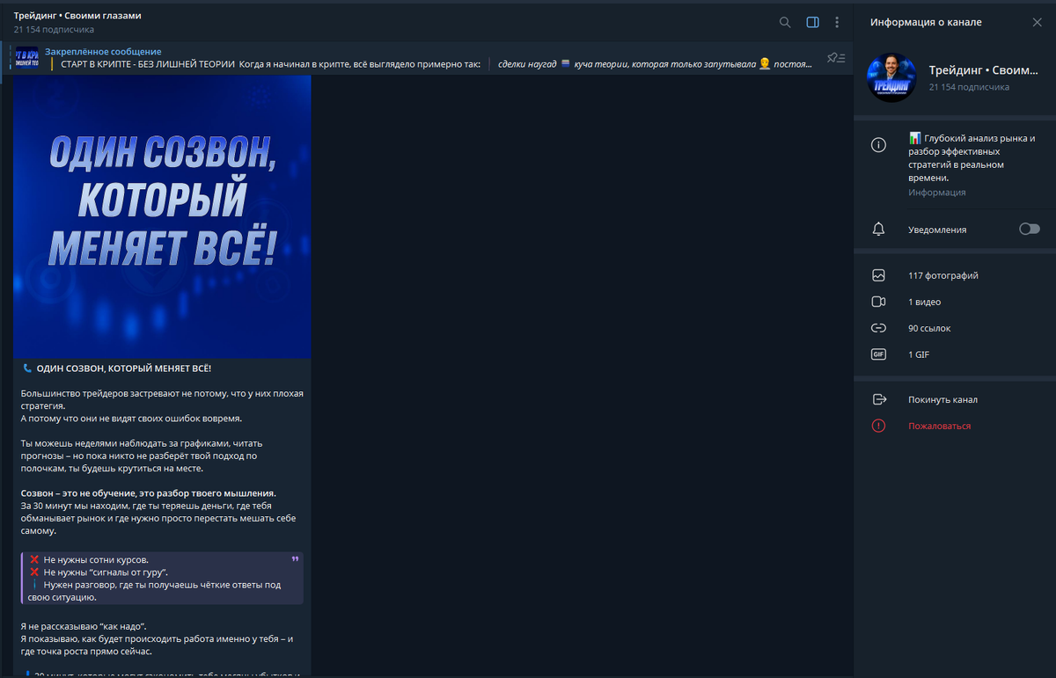Click the phone emoji before post heading
Viewport: 1056px width, 678px height.
pos(27,368)
